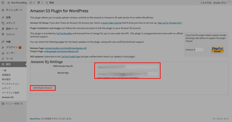
Task: Click the 投稿 pushpin icon
Action: (x=3, y=17)
